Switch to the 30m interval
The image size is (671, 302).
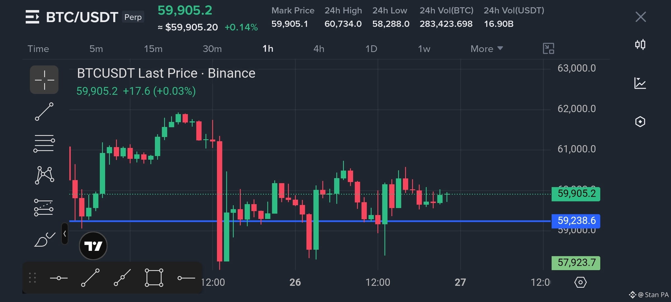click(x=212, y=49)
